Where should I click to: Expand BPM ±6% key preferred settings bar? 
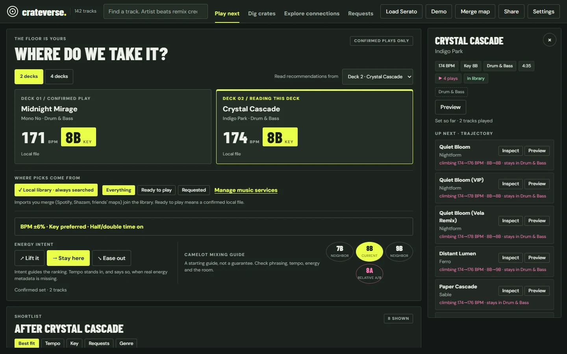214,227
